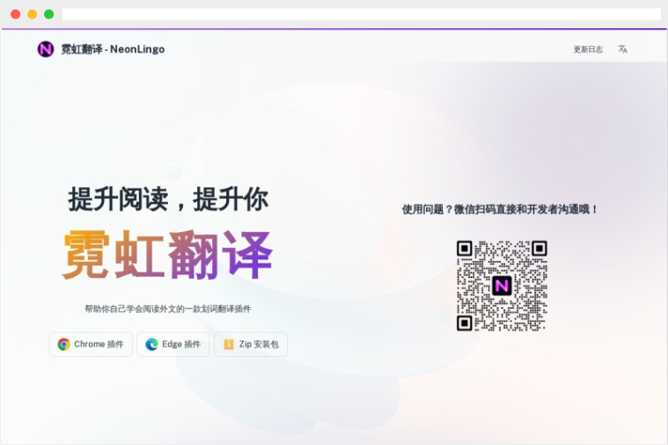Open the 霓虹翻译 - NeonLingo site title

point(113,49)
